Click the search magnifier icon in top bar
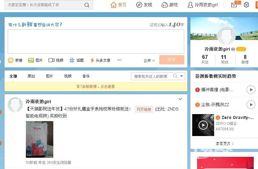Screen dimensions: 258x169 click(87, 5)
